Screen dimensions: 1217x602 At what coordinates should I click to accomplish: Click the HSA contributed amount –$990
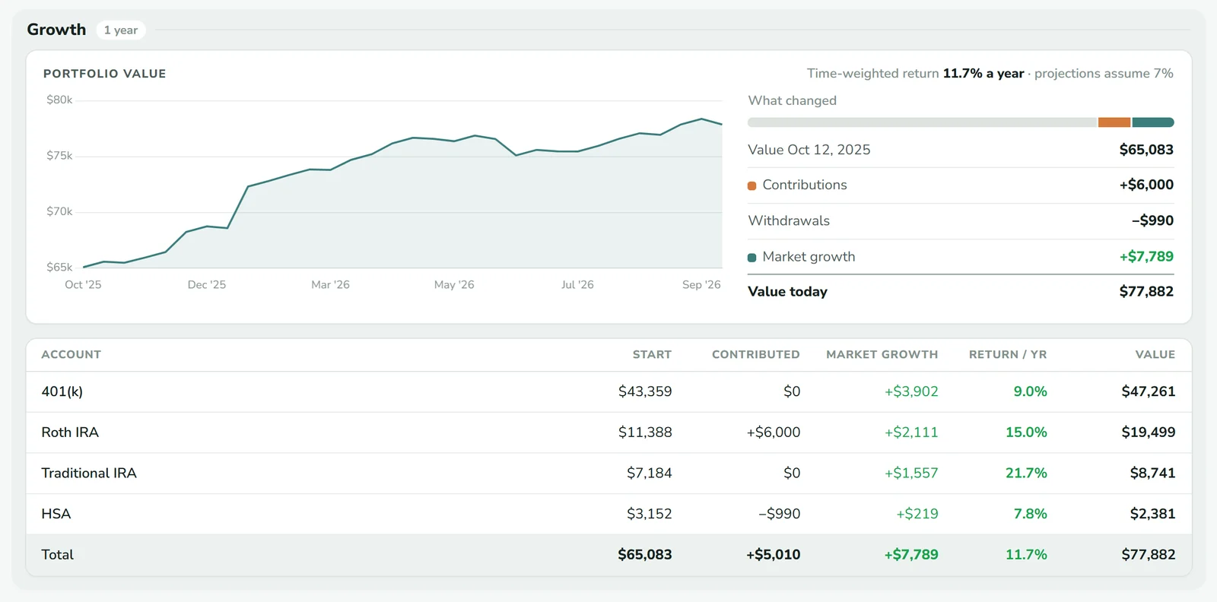779,514
